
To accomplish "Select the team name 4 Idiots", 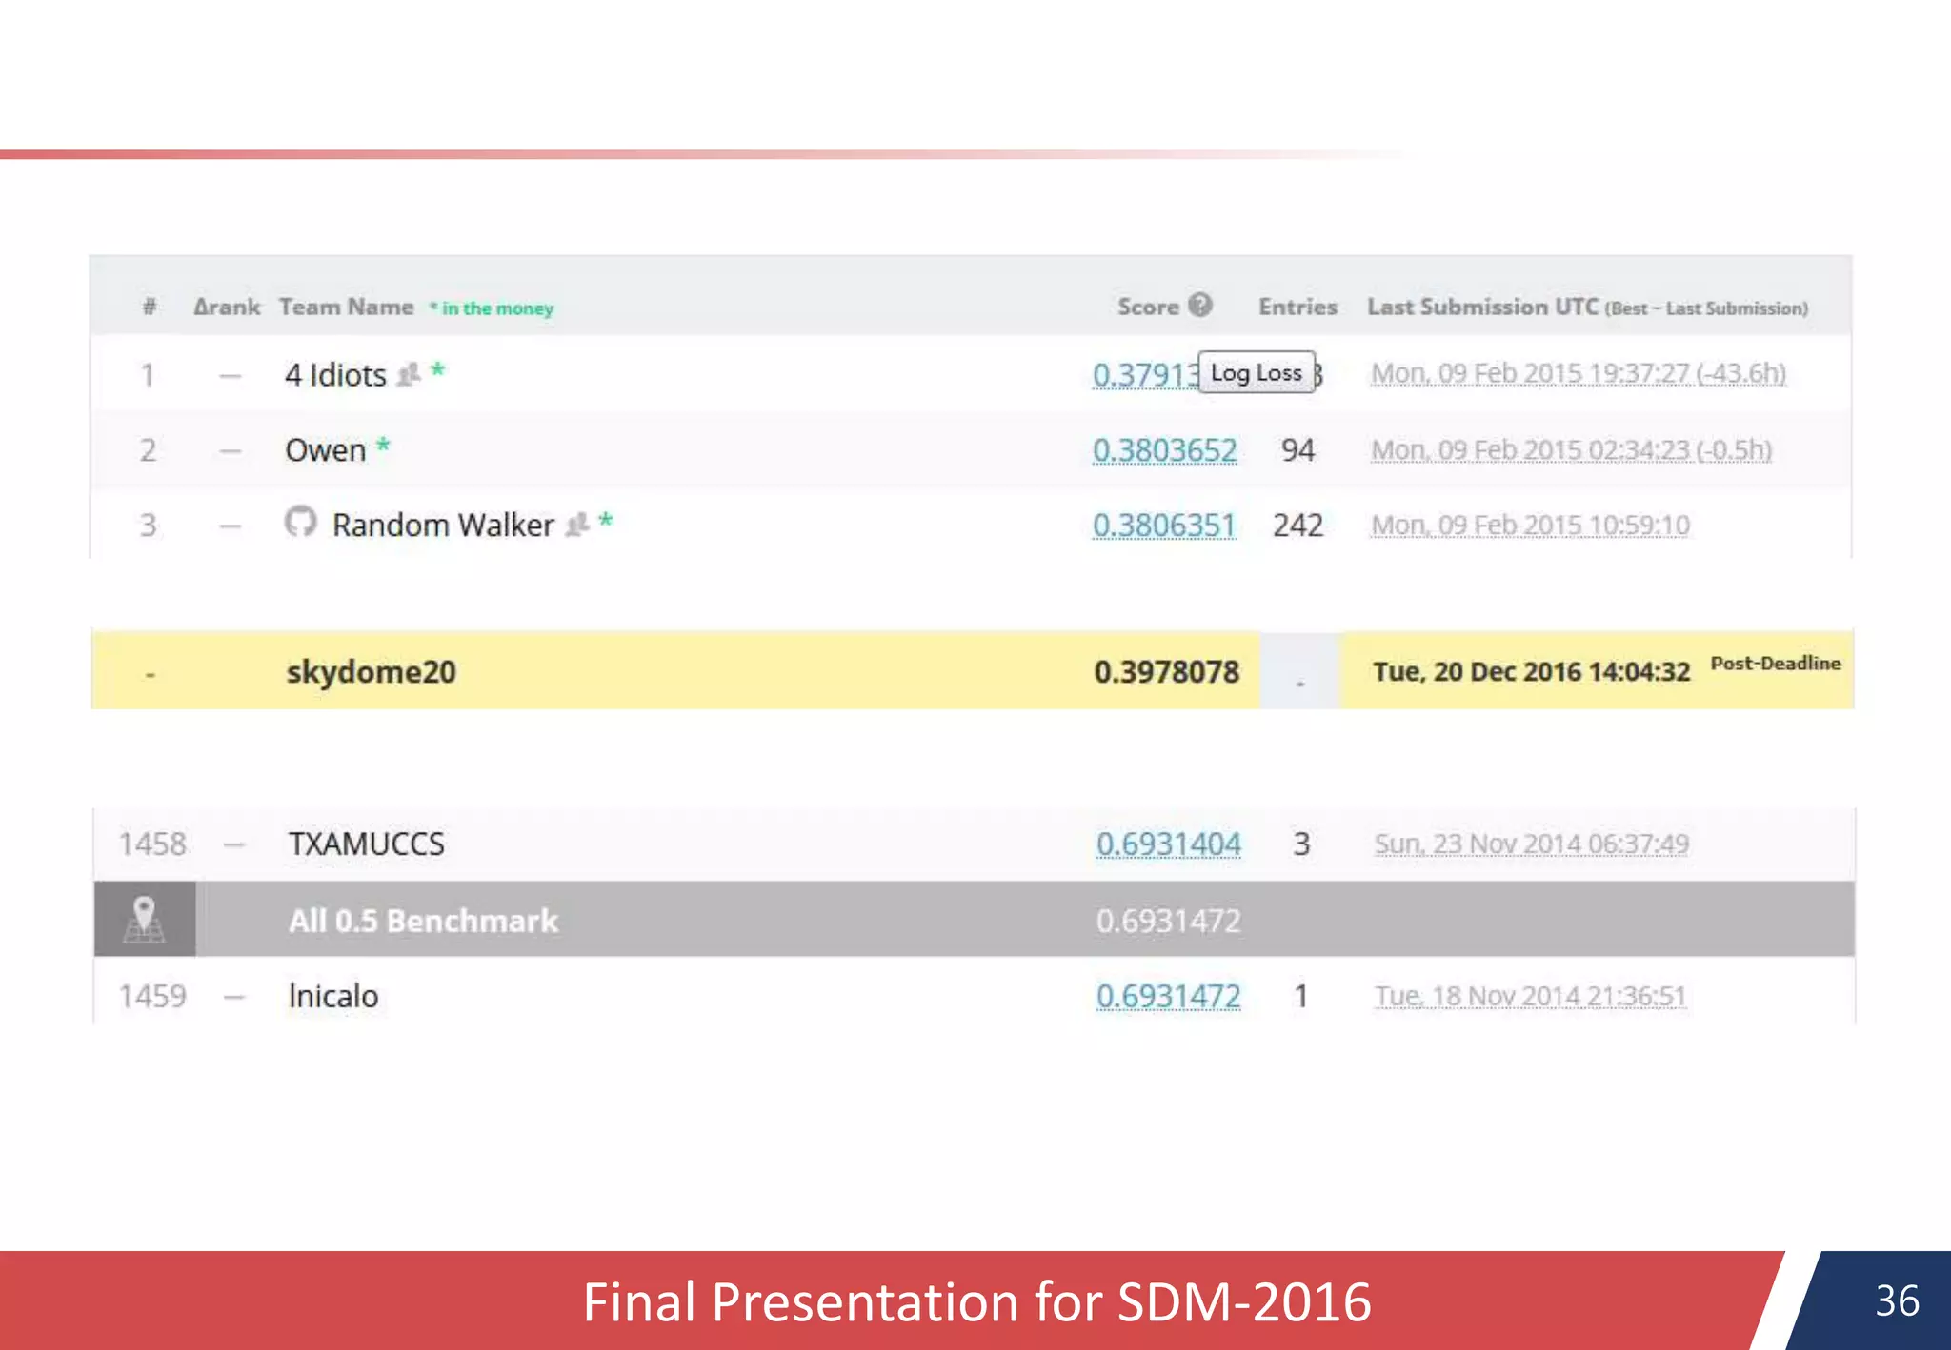I will tap(335, 375).
